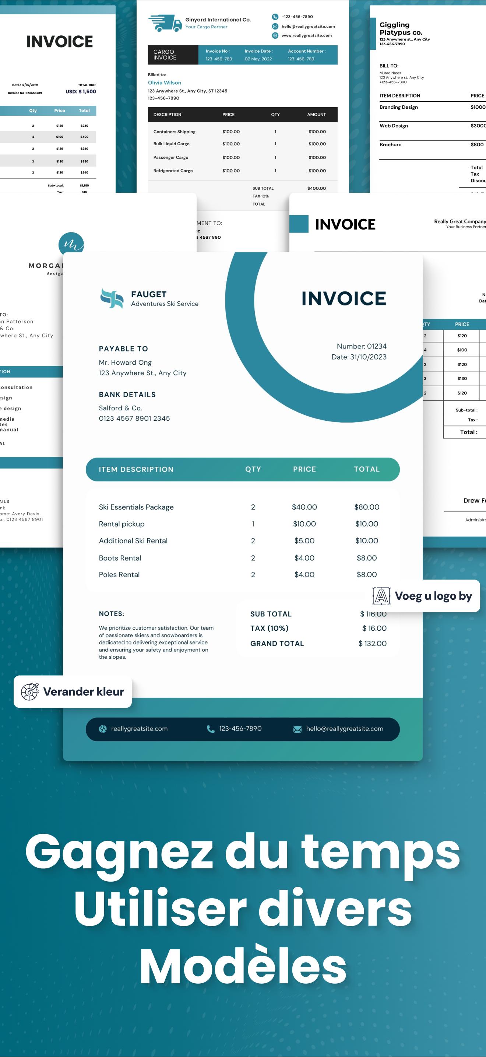Click the $ 132.00 grand total amount
This screenshot has width=486, height=1057.
[x=372, y=643]
